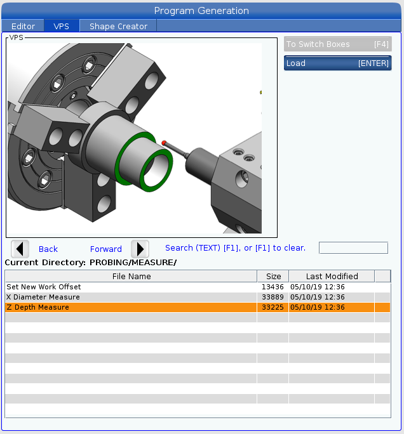Click the Forward right-arrow icon
Screen dimensions: 404x434
point(140,249)
